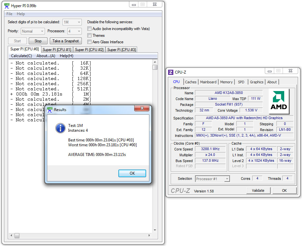Click the CPU-Z purple Z logo icon
This screenshot has height=246, width=302.
pyautogui.click(x=171, y=72)
